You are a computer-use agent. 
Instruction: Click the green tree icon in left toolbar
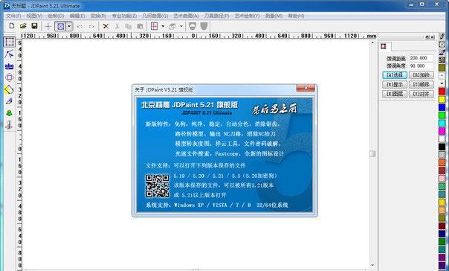pos(9,113)
